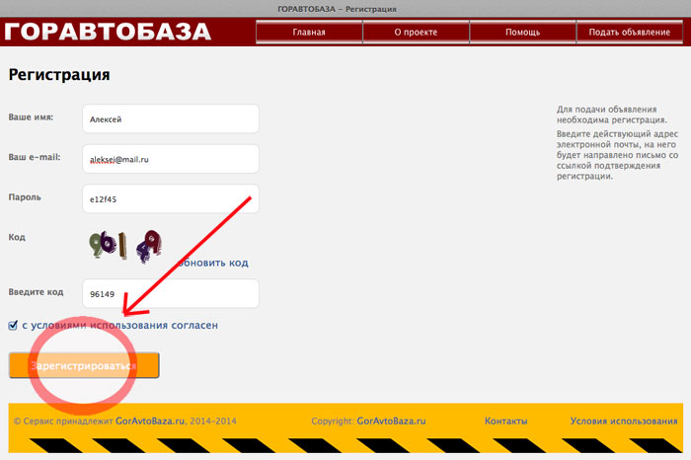691x460 pixels.
Task: Open the Контакты footer link
Action: click(505, 422)
